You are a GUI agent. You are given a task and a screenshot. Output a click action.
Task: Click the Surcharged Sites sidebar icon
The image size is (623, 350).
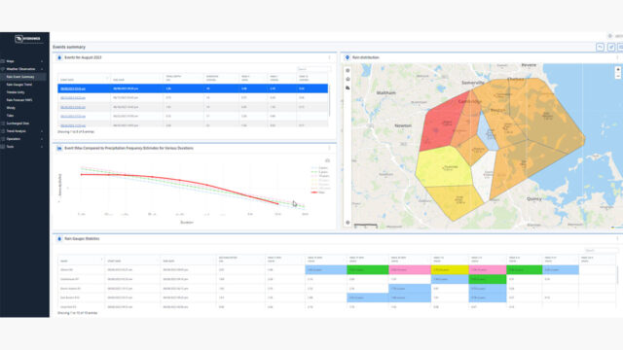click(3, 123)
